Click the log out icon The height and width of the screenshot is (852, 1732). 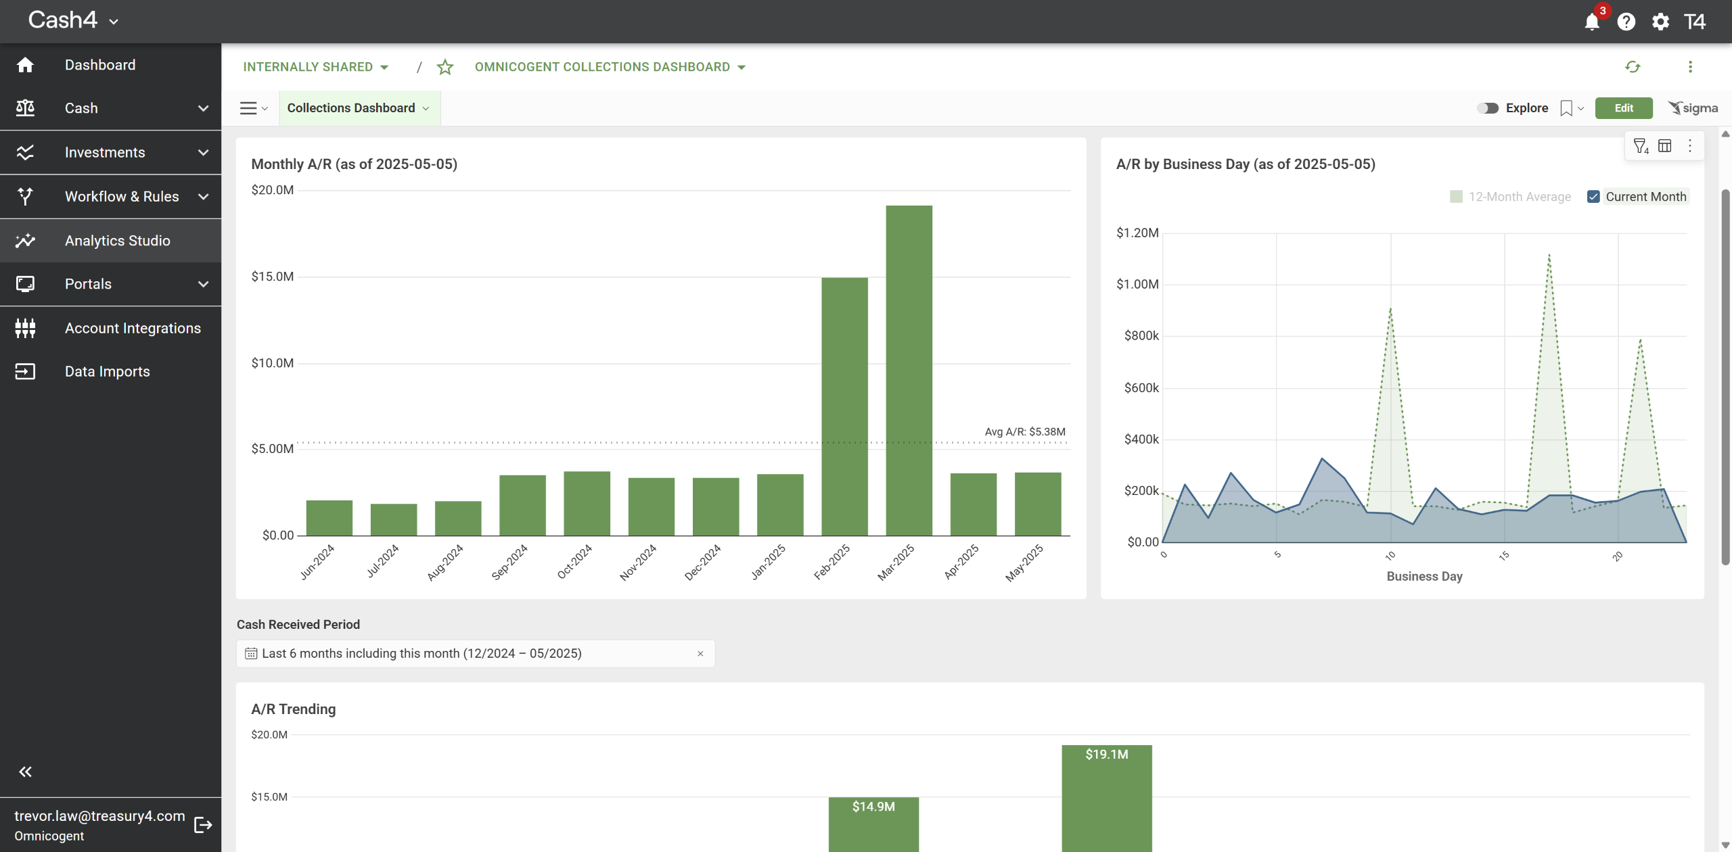[203, 825]
